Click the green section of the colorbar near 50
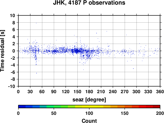This screenshot has width=164, height=123. 54,107
